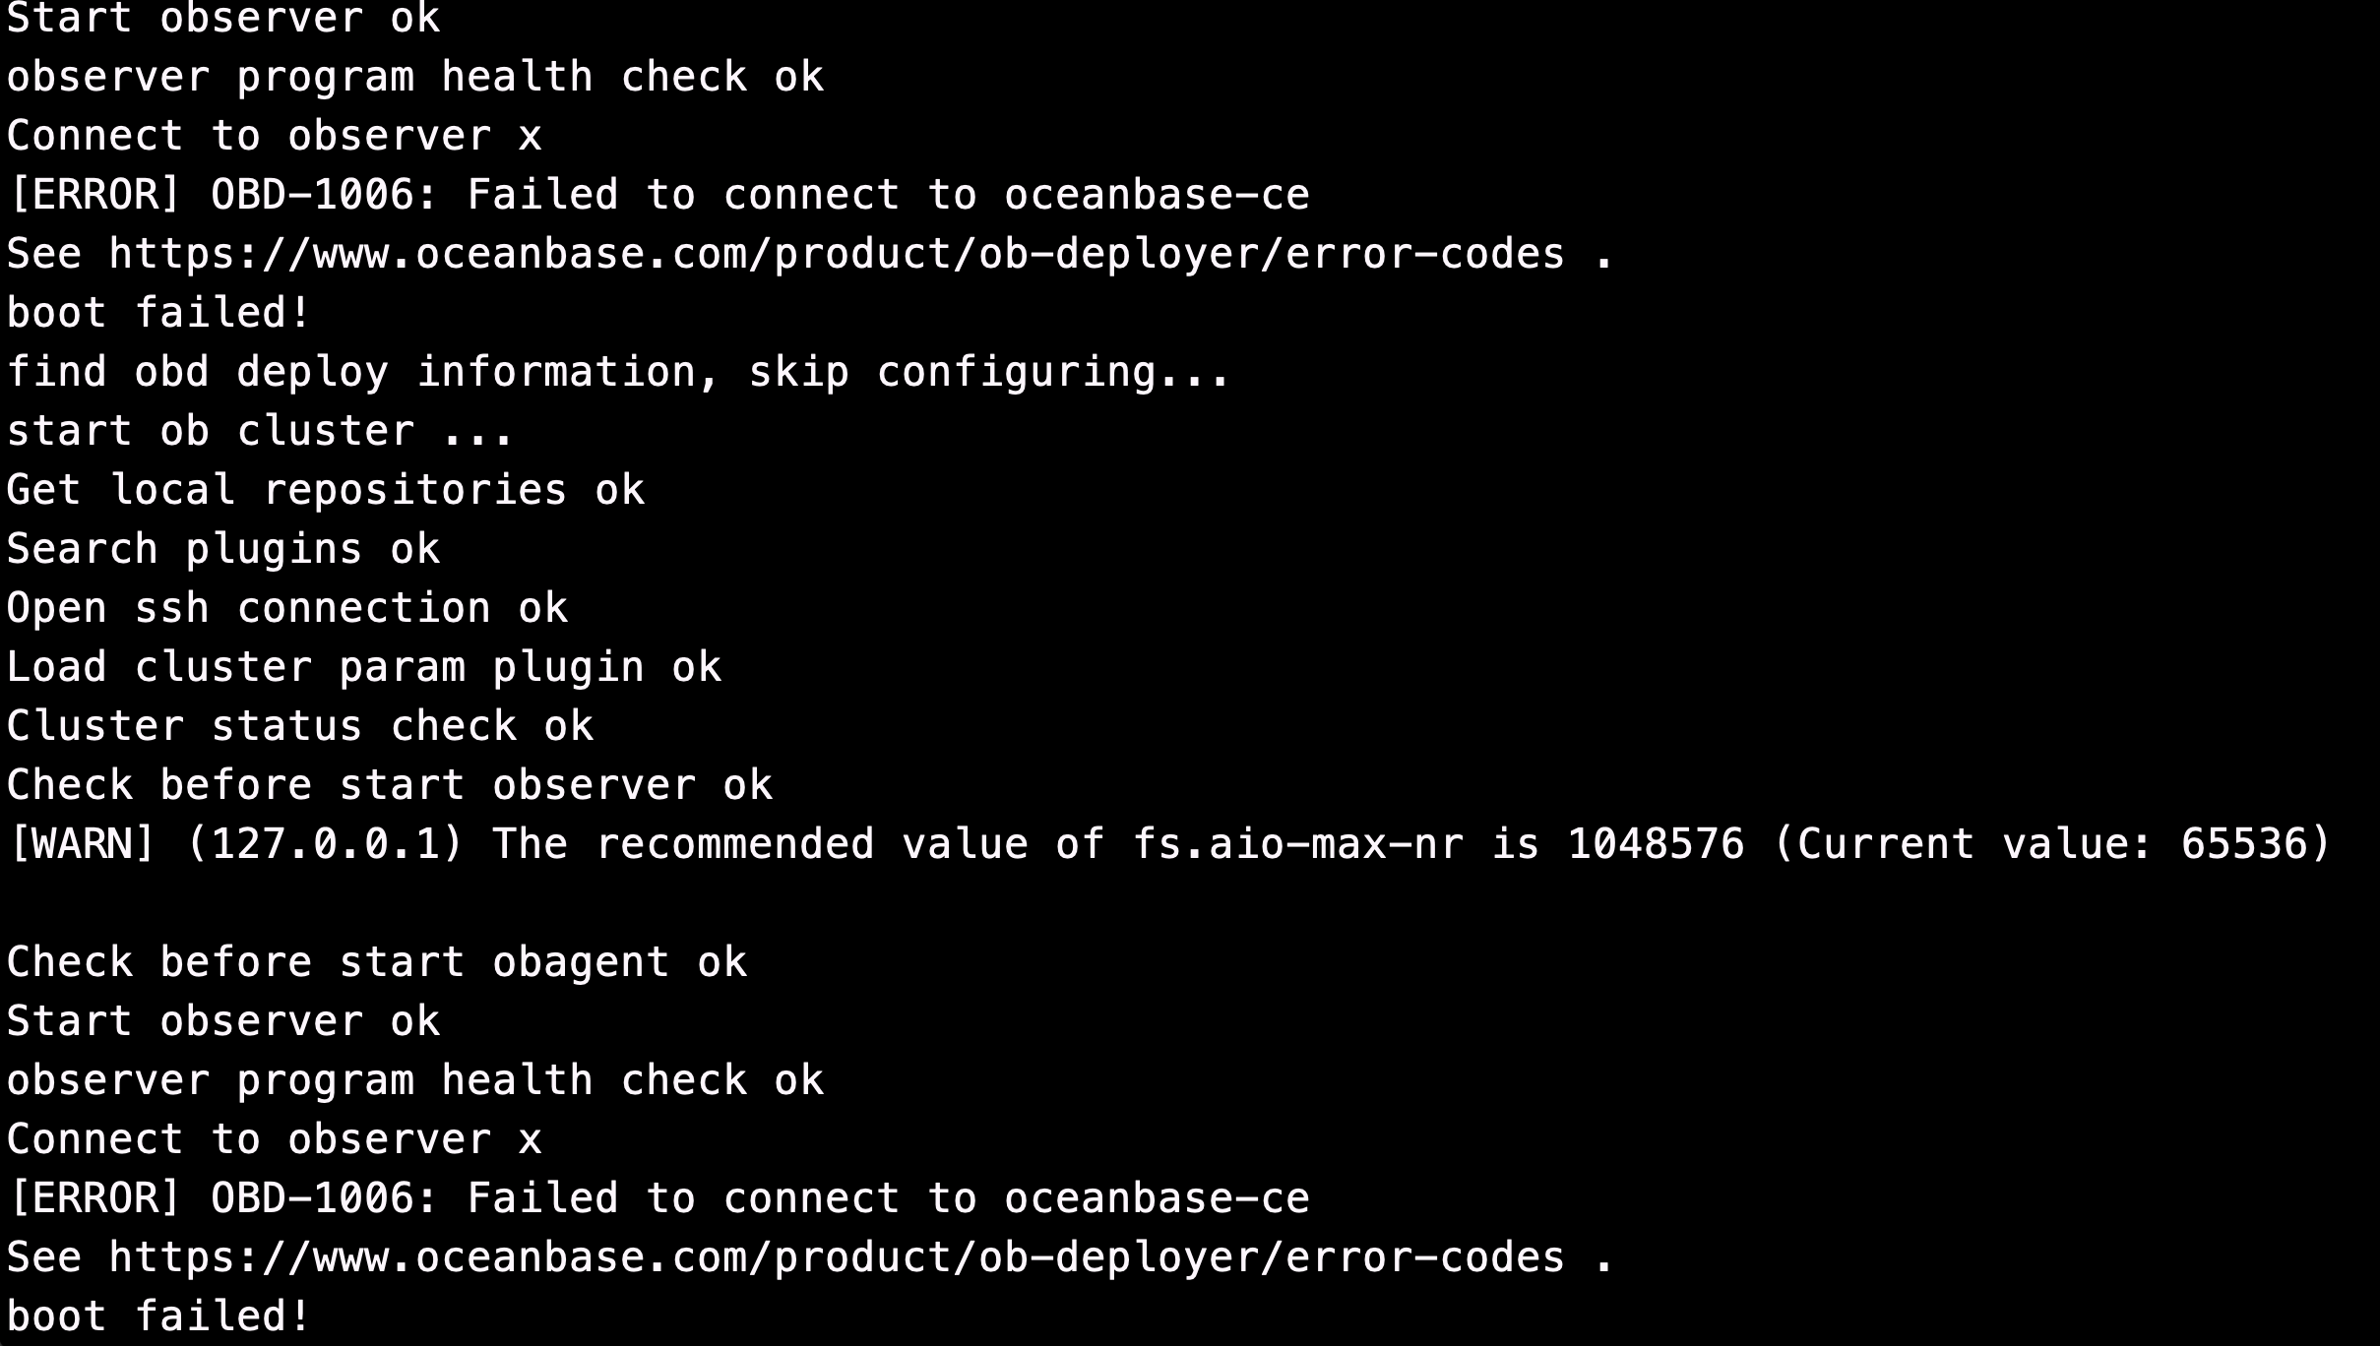Click the last oceanbase error-codes URL
The width and height of the screenshot is (2380, 1346).
837,1257
